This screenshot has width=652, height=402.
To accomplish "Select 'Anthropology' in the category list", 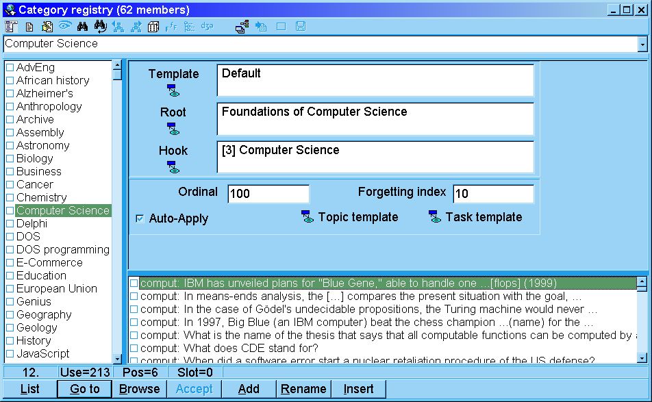I will point(49,106).
